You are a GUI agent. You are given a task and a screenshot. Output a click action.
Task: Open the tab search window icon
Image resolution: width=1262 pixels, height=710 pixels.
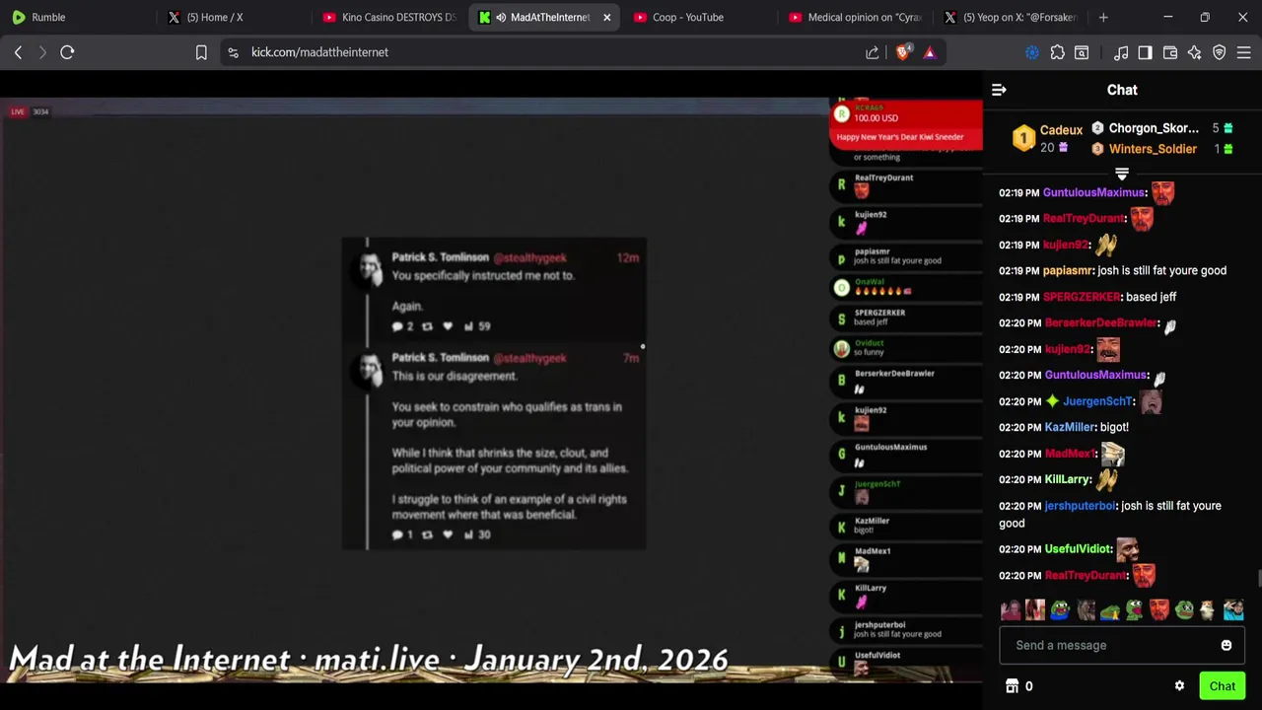click(1082, 52)
